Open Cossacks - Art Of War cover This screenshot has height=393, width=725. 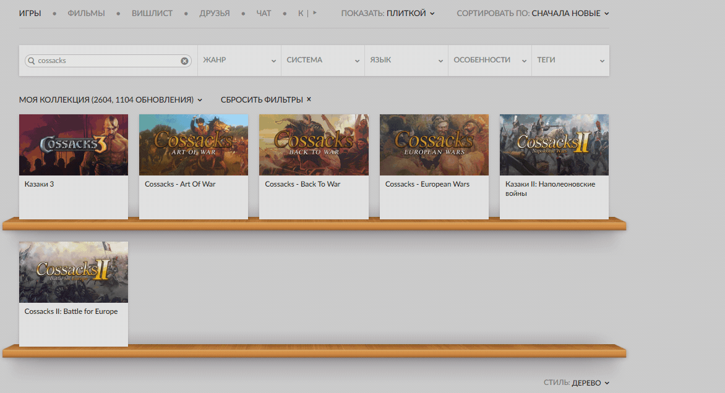(x=194, y=145)
